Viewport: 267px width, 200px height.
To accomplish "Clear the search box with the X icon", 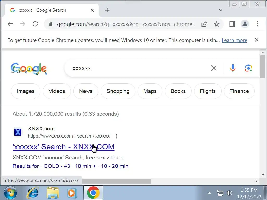I will click(x=214, y=68).
